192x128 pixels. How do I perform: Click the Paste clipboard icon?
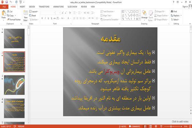click(x=4, y=13)
